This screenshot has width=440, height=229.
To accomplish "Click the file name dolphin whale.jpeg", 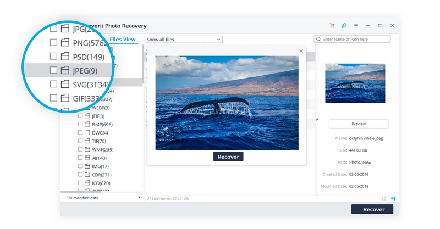I will [366, 138].
